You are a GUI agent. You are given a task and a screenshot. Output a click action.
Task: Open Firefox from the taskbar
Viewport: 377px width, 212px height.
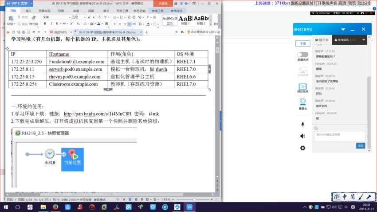point(55,207)
